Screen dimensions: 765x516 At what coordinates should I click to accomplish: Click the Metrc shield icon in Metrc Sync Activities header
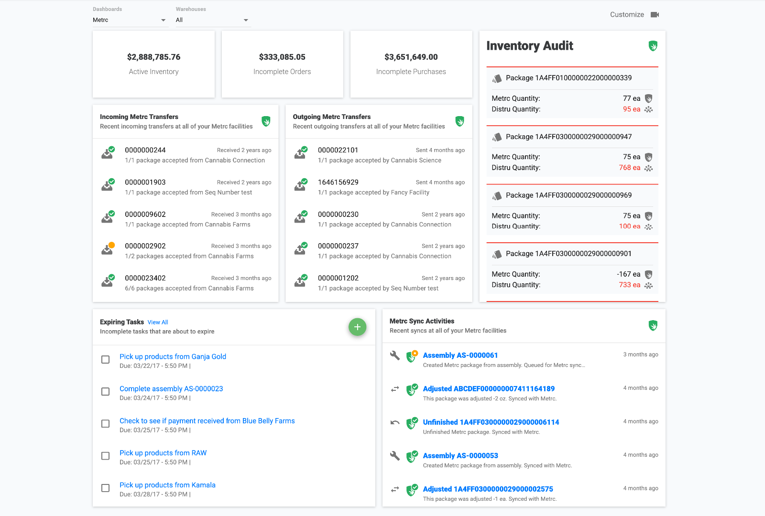(x=653, y=326)
